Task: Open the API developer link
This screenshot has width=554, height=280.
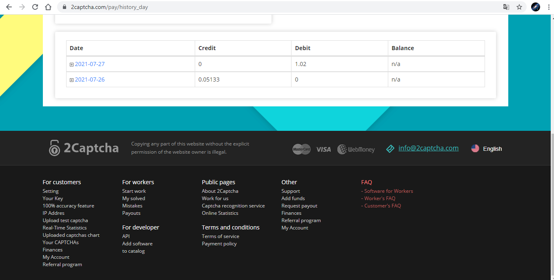Action: pyautogui.click(x=126, y=236)
